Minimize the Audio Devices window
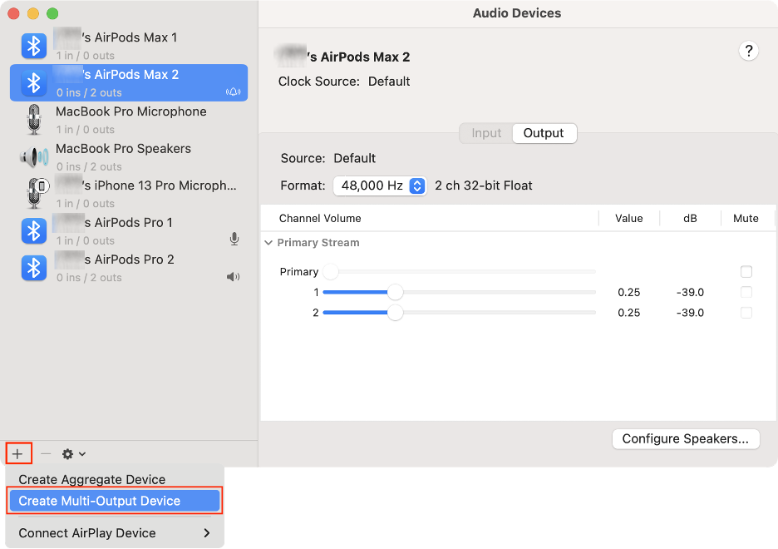778x549 pixels. pos(33,13)
